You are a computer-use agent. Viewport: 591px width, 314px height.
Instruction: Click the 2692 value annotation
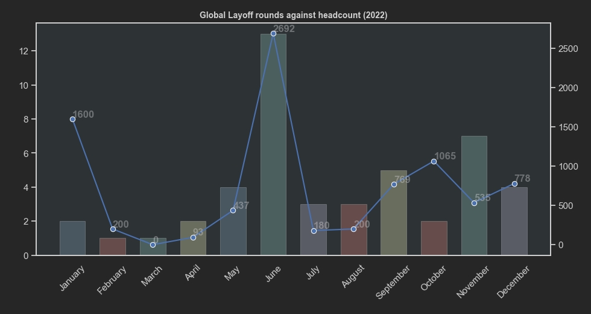(x=284, y=29)
